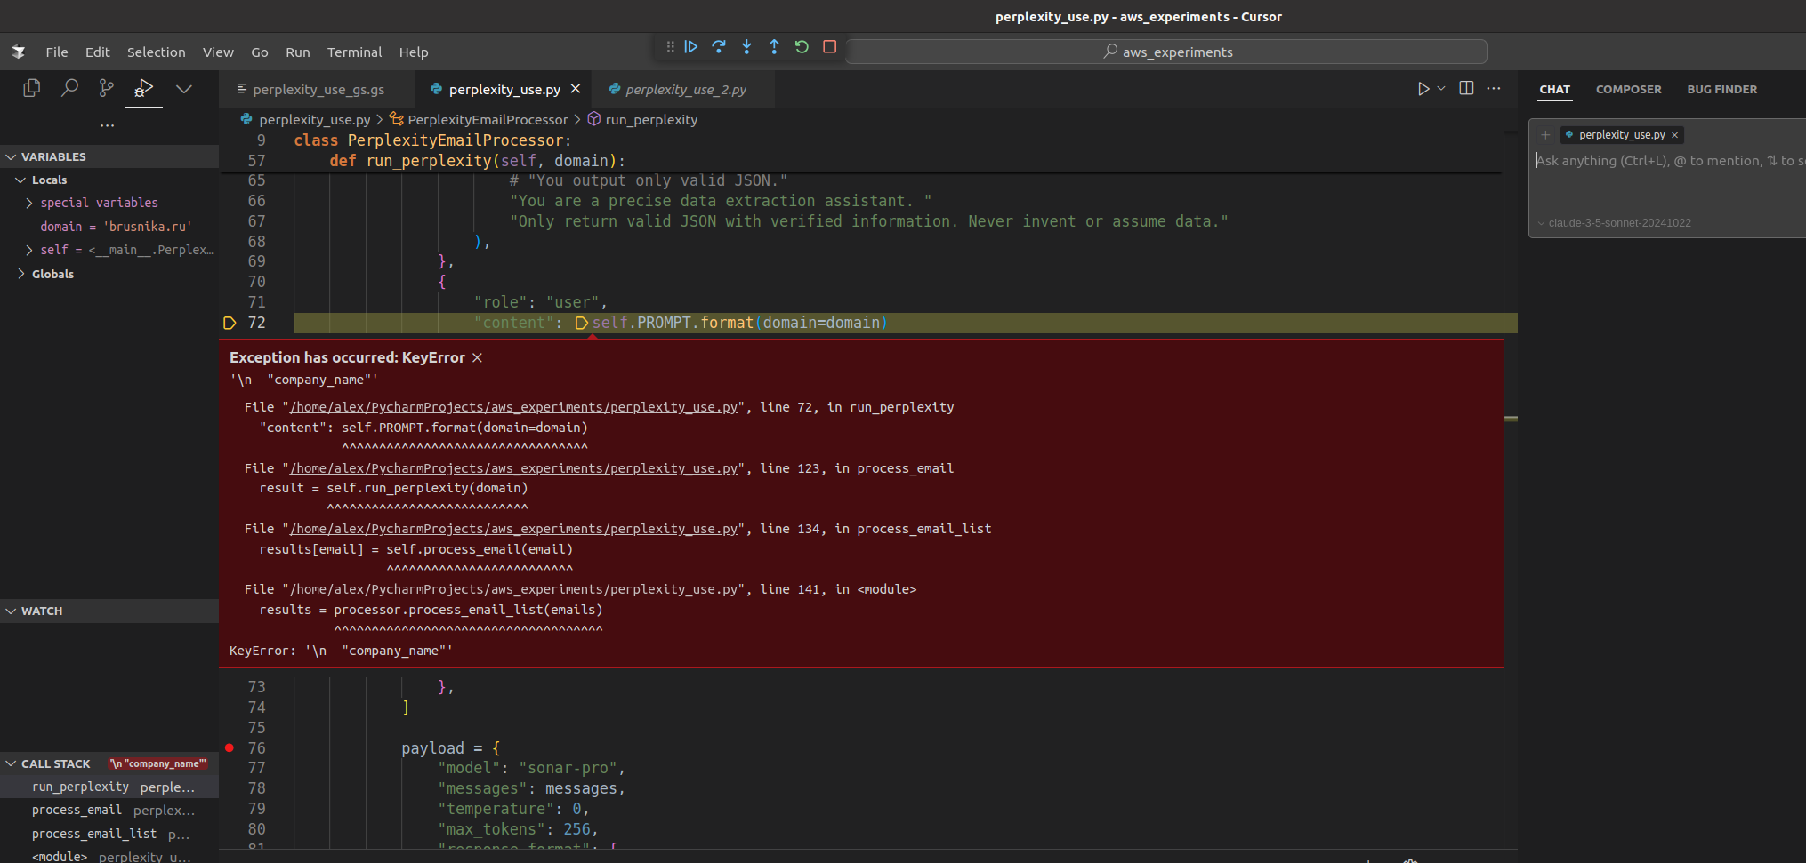
Task: Open the Source Control view
Action: click(x=107, y=88)
